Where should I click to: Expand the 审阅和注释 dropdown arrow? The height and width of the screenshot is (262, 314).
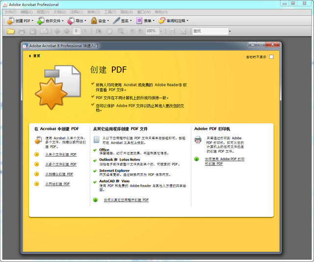[187, 21]
